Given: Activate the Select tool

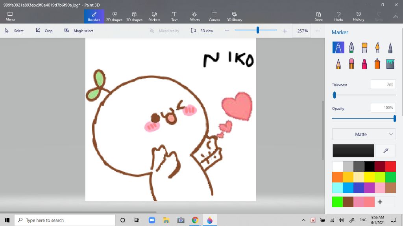Looking at the screenshot, I should 15,31.
